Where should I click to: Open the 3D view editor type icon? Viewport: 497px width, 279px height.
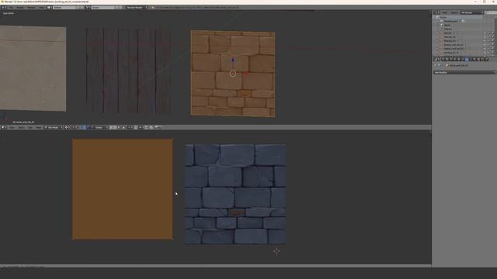coord(3,127)
